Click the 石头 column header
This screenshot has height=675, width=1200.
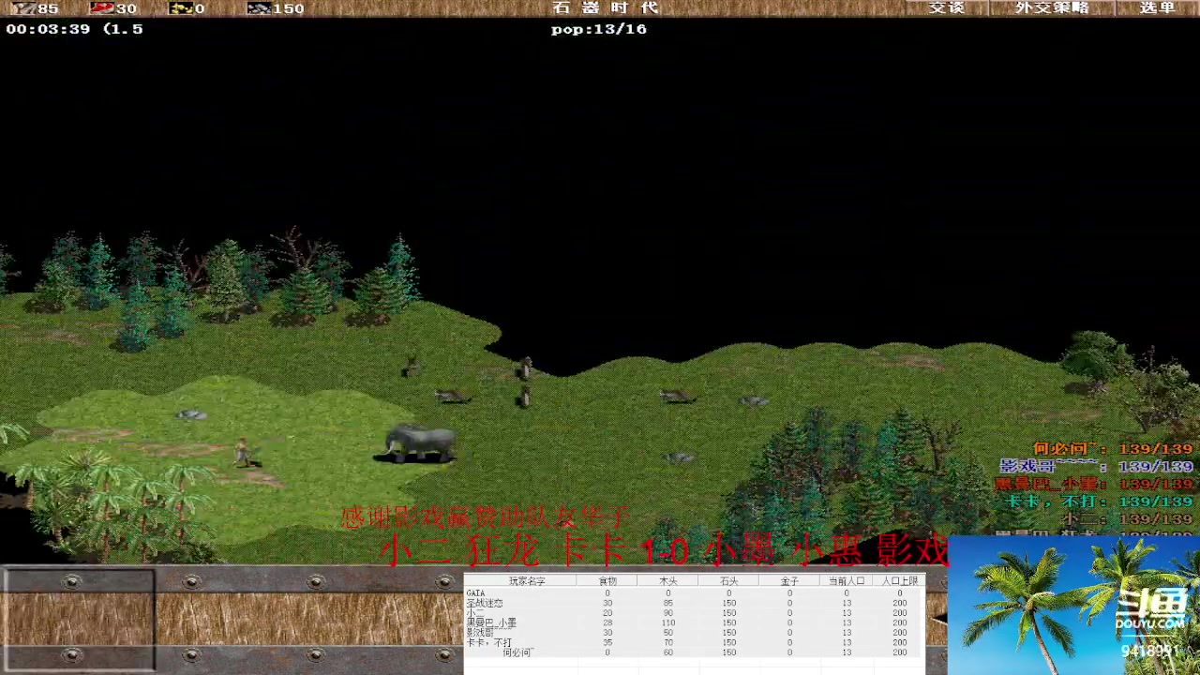click(x=729, y=581)
